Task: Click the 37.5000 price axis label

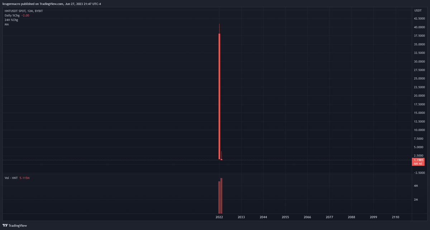Action: pyautogui.click(x=420, y=36)
